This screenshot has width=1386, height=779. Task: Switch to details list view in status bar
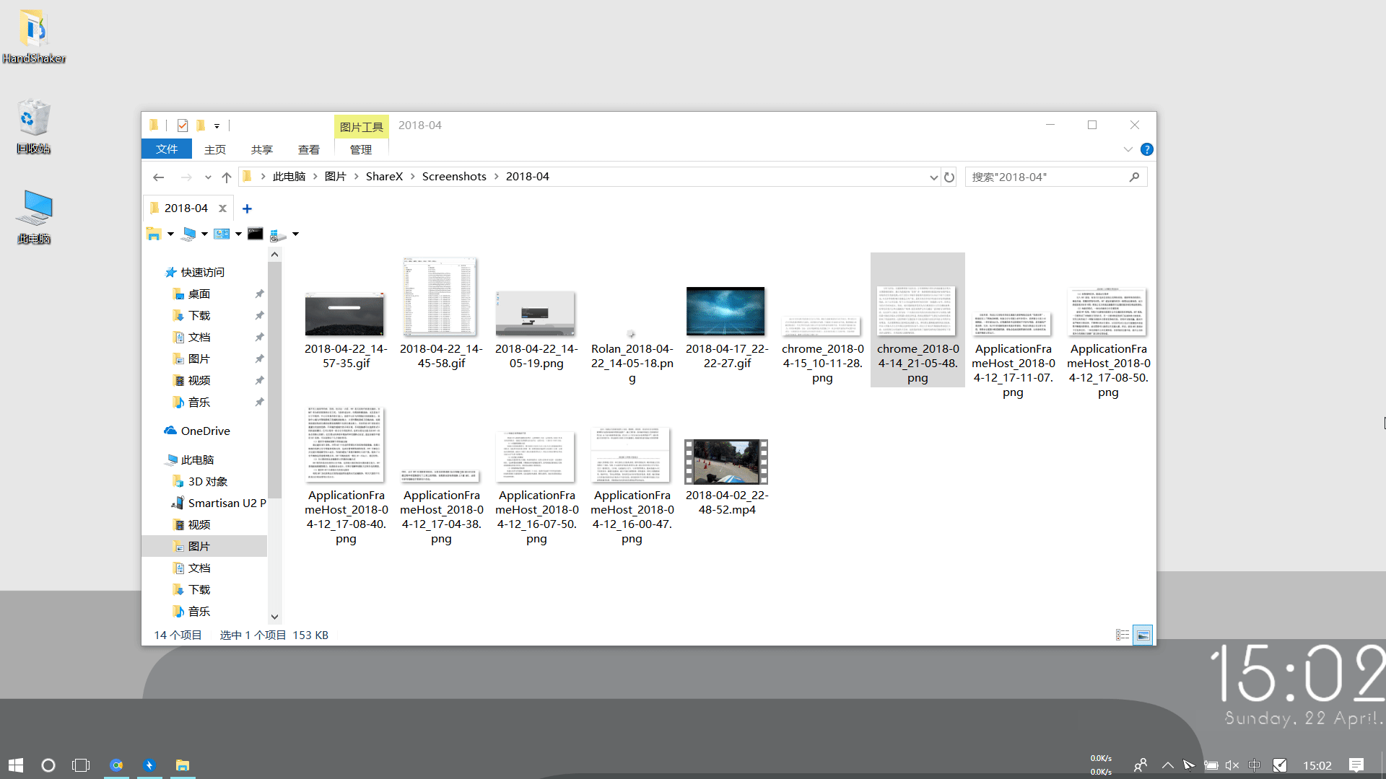[1123, 635]
